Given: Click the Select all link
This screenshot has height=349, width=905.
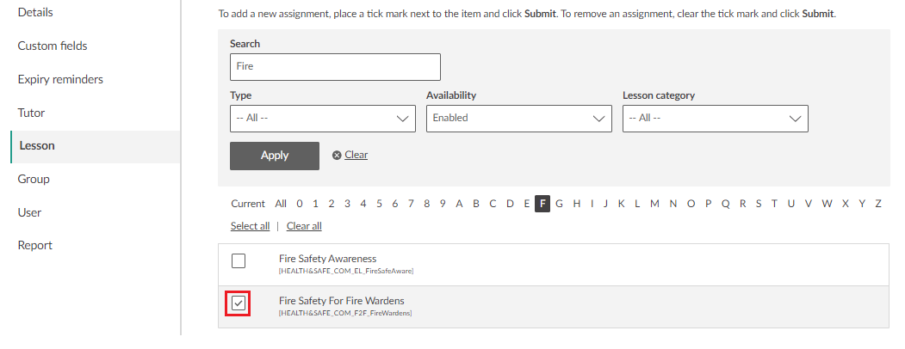Looking at the screenshot, I should coord(250,226).
